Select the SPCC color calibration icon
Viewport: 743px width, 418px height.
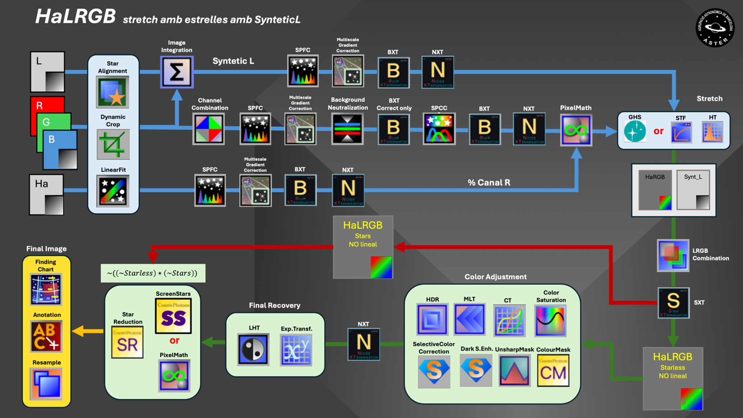click(x=439, y=129)
